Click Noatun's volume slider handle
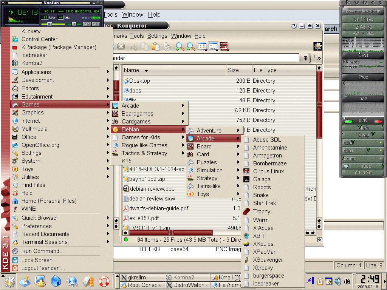387x290 pixels. pos(74,24)
